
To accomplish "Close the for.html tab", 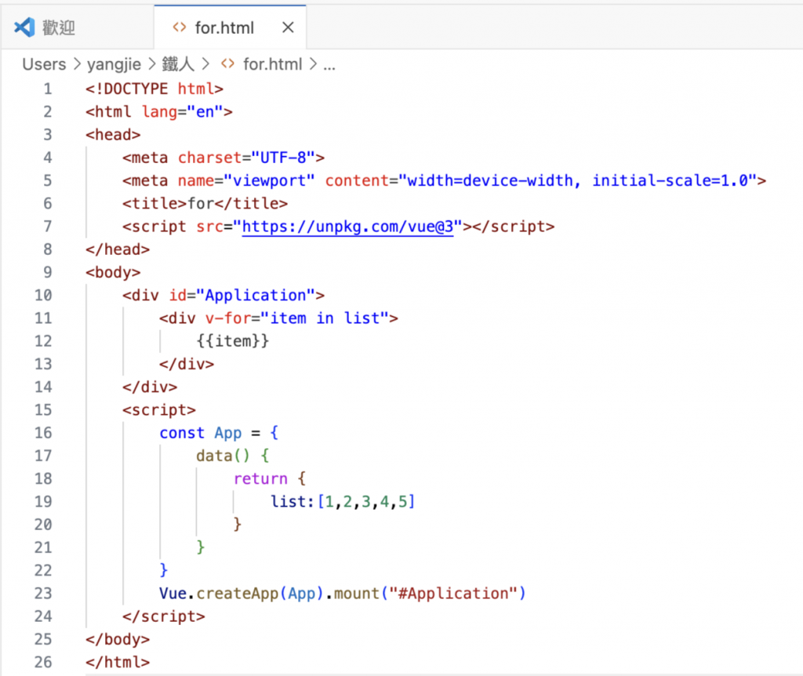I will [x=289, y=27].
